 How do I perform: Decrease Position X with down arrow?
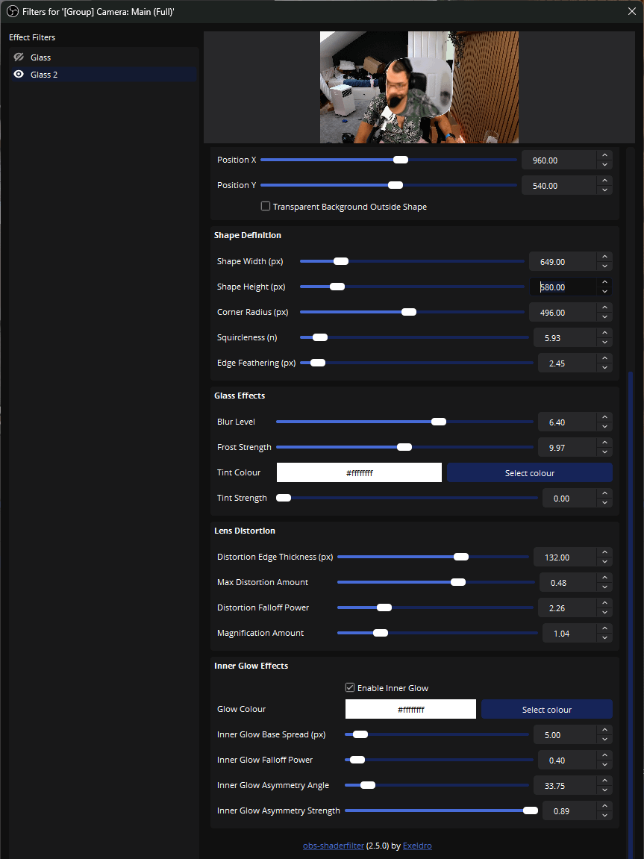pos(604,165)
